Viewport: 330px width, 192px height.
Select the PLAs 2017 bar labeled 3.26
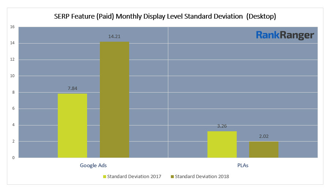222,144
